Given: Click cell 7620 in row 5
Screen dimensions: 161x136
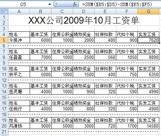Looking at the screenshot, I should [148, 40].
